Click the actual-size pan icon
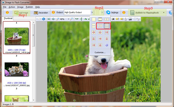Screen dimensions: 174x107 pyautogui.click(x=53, y=19)
